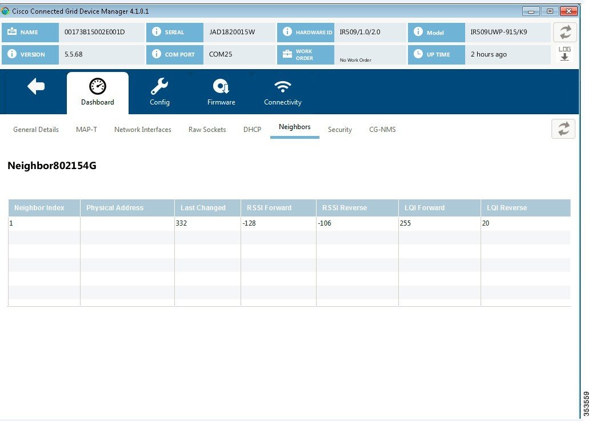592x421 pixels.
Task: Click the UP TIME clock icon
Action: point(418,54)
